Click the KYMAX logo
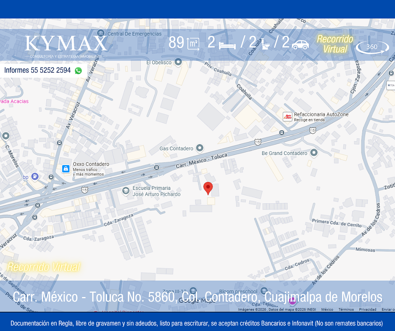The height and width of the screenshot is (331, 395). 66,46
